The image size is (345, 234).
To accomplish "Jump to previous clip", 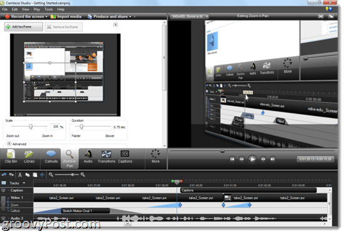I will tap(232, 159).
